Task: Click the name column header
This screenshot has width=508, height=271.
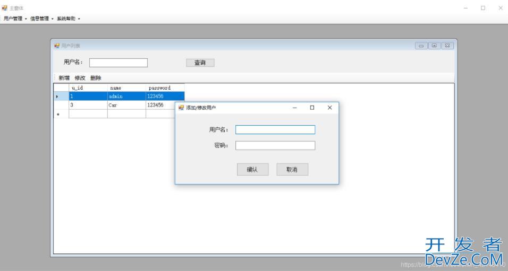Action: (x=126, y=88)
